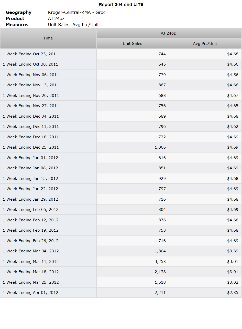Click the Geography label
242x329 pixels.
19,12
